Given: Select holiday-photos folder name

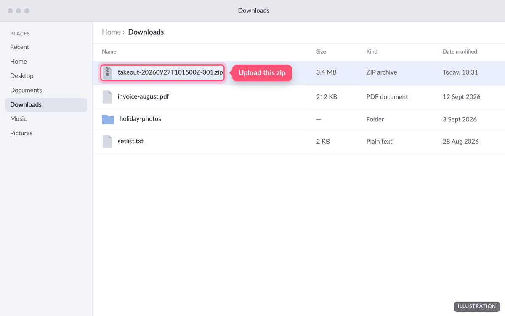Looking at the screenshot, I should click(x=140, y=119).
